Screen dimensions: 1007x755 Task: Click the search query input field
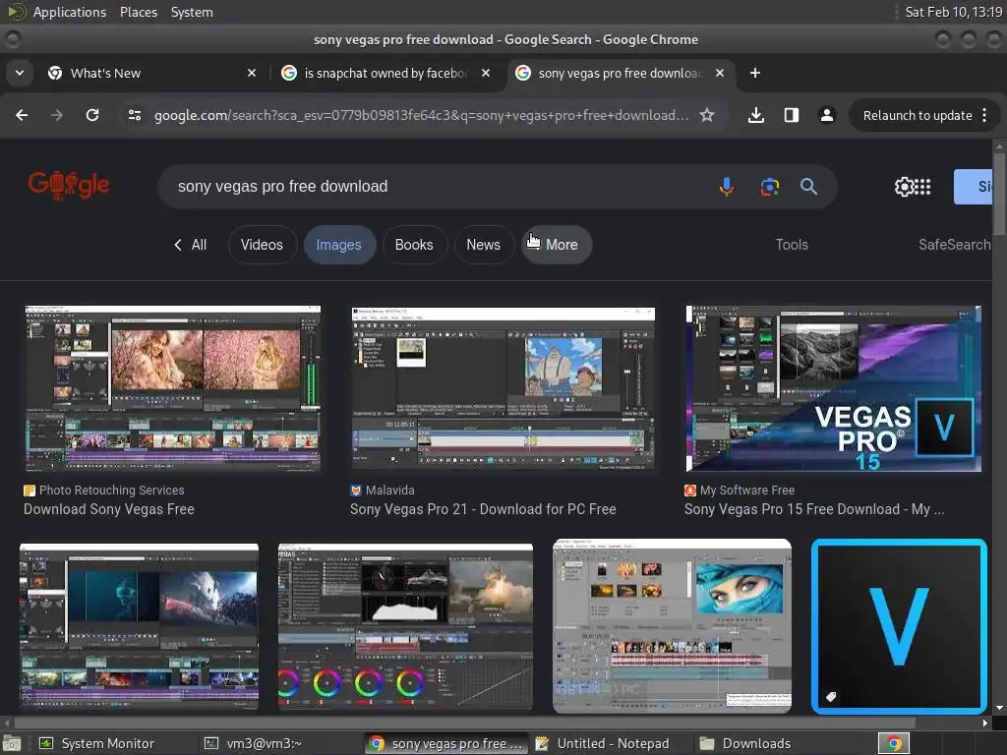[x=437, y=187]
